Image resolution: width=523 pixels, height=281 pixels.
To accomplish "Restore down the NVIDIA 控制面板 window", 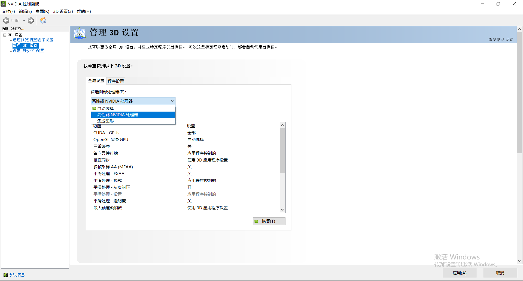I will click(x=498, y=4).
